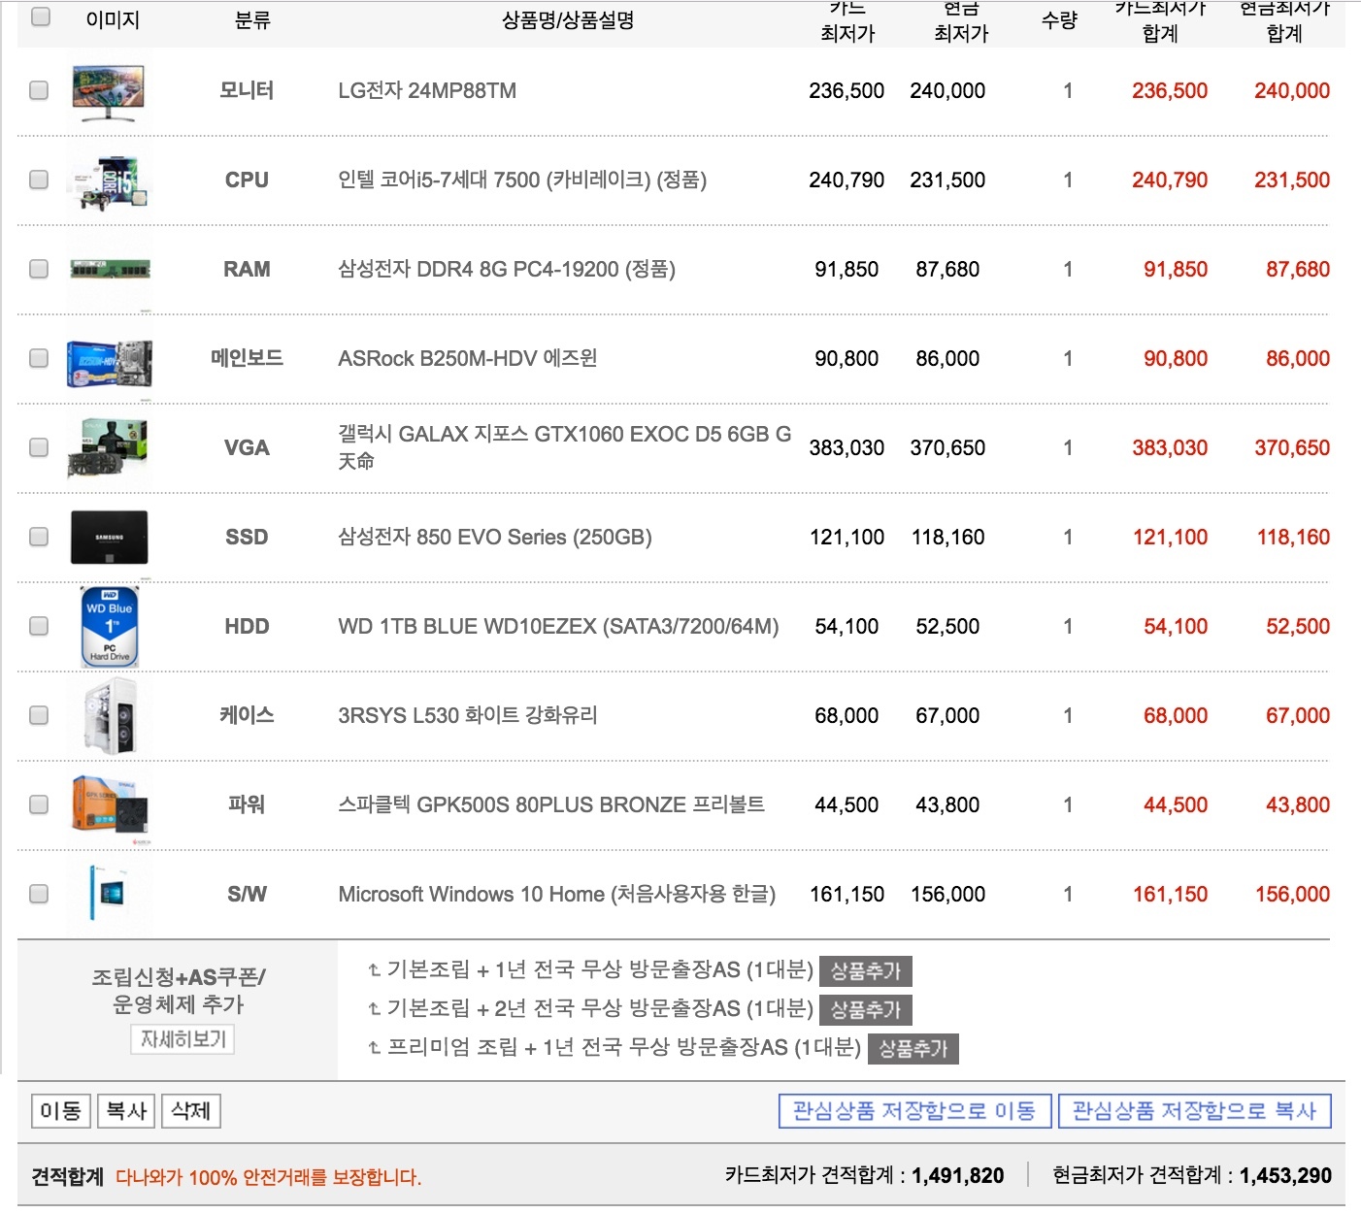Tick the 파워 row checkbox

coord(39,804)
